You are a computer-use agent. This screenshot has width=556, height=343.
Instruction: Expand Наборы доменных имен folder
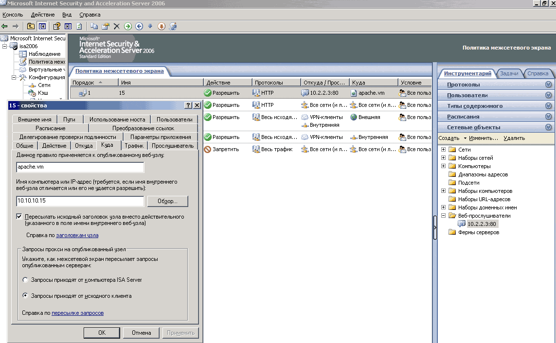tap(443, 207)
